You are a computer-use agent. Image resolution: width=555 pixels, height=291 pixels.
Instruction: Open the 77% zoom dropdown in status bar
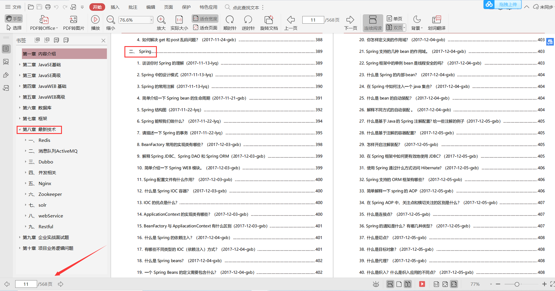(491, 284)
